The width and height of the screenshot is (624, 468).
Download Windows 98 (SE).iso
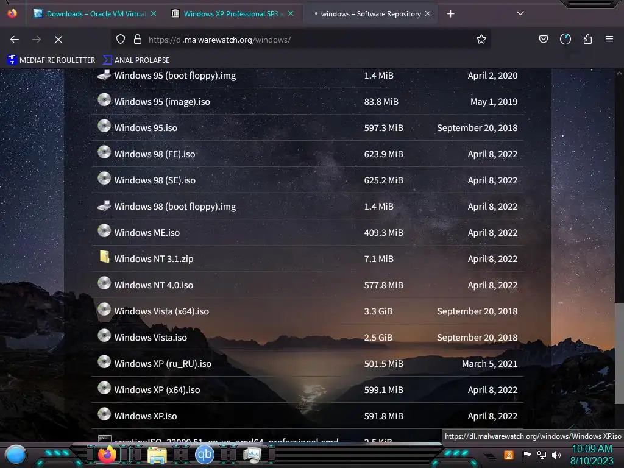[155, 180]
